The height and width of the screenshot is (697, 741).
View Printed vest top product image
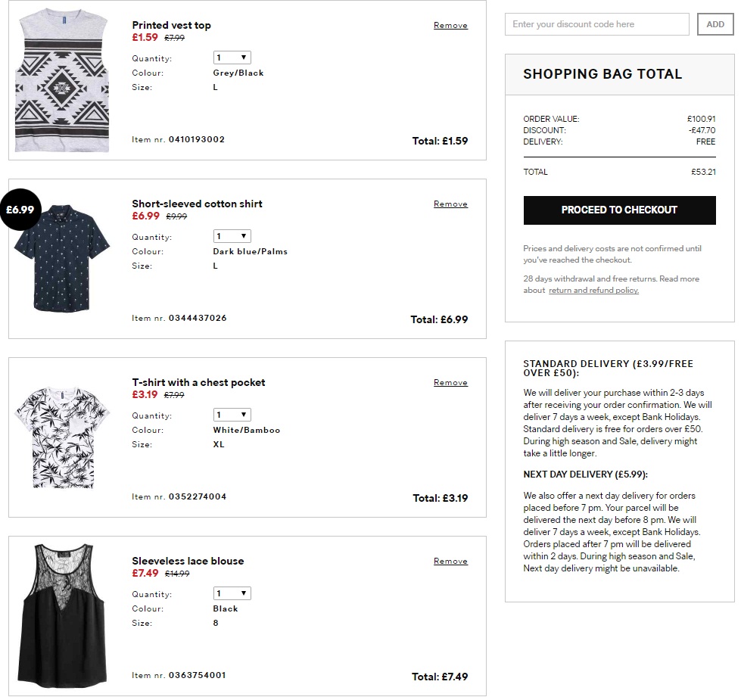[x=63, y=81]
